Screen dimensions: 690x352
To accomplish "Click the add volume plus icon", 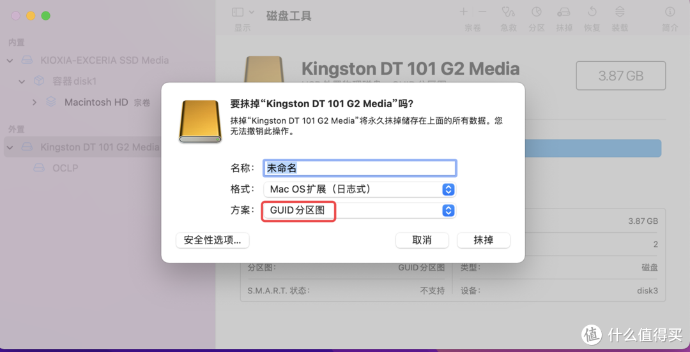I will click(x=463, y=12).
